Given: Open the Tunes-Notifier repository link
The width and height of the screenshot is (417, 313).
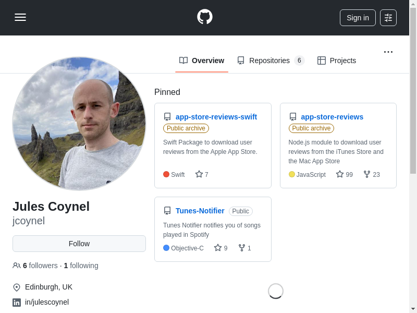Looking at the screenshot, I should 200,211.
